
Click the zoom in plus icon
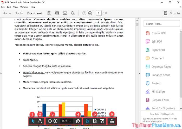pyautogui.click(x=55, y=121)
